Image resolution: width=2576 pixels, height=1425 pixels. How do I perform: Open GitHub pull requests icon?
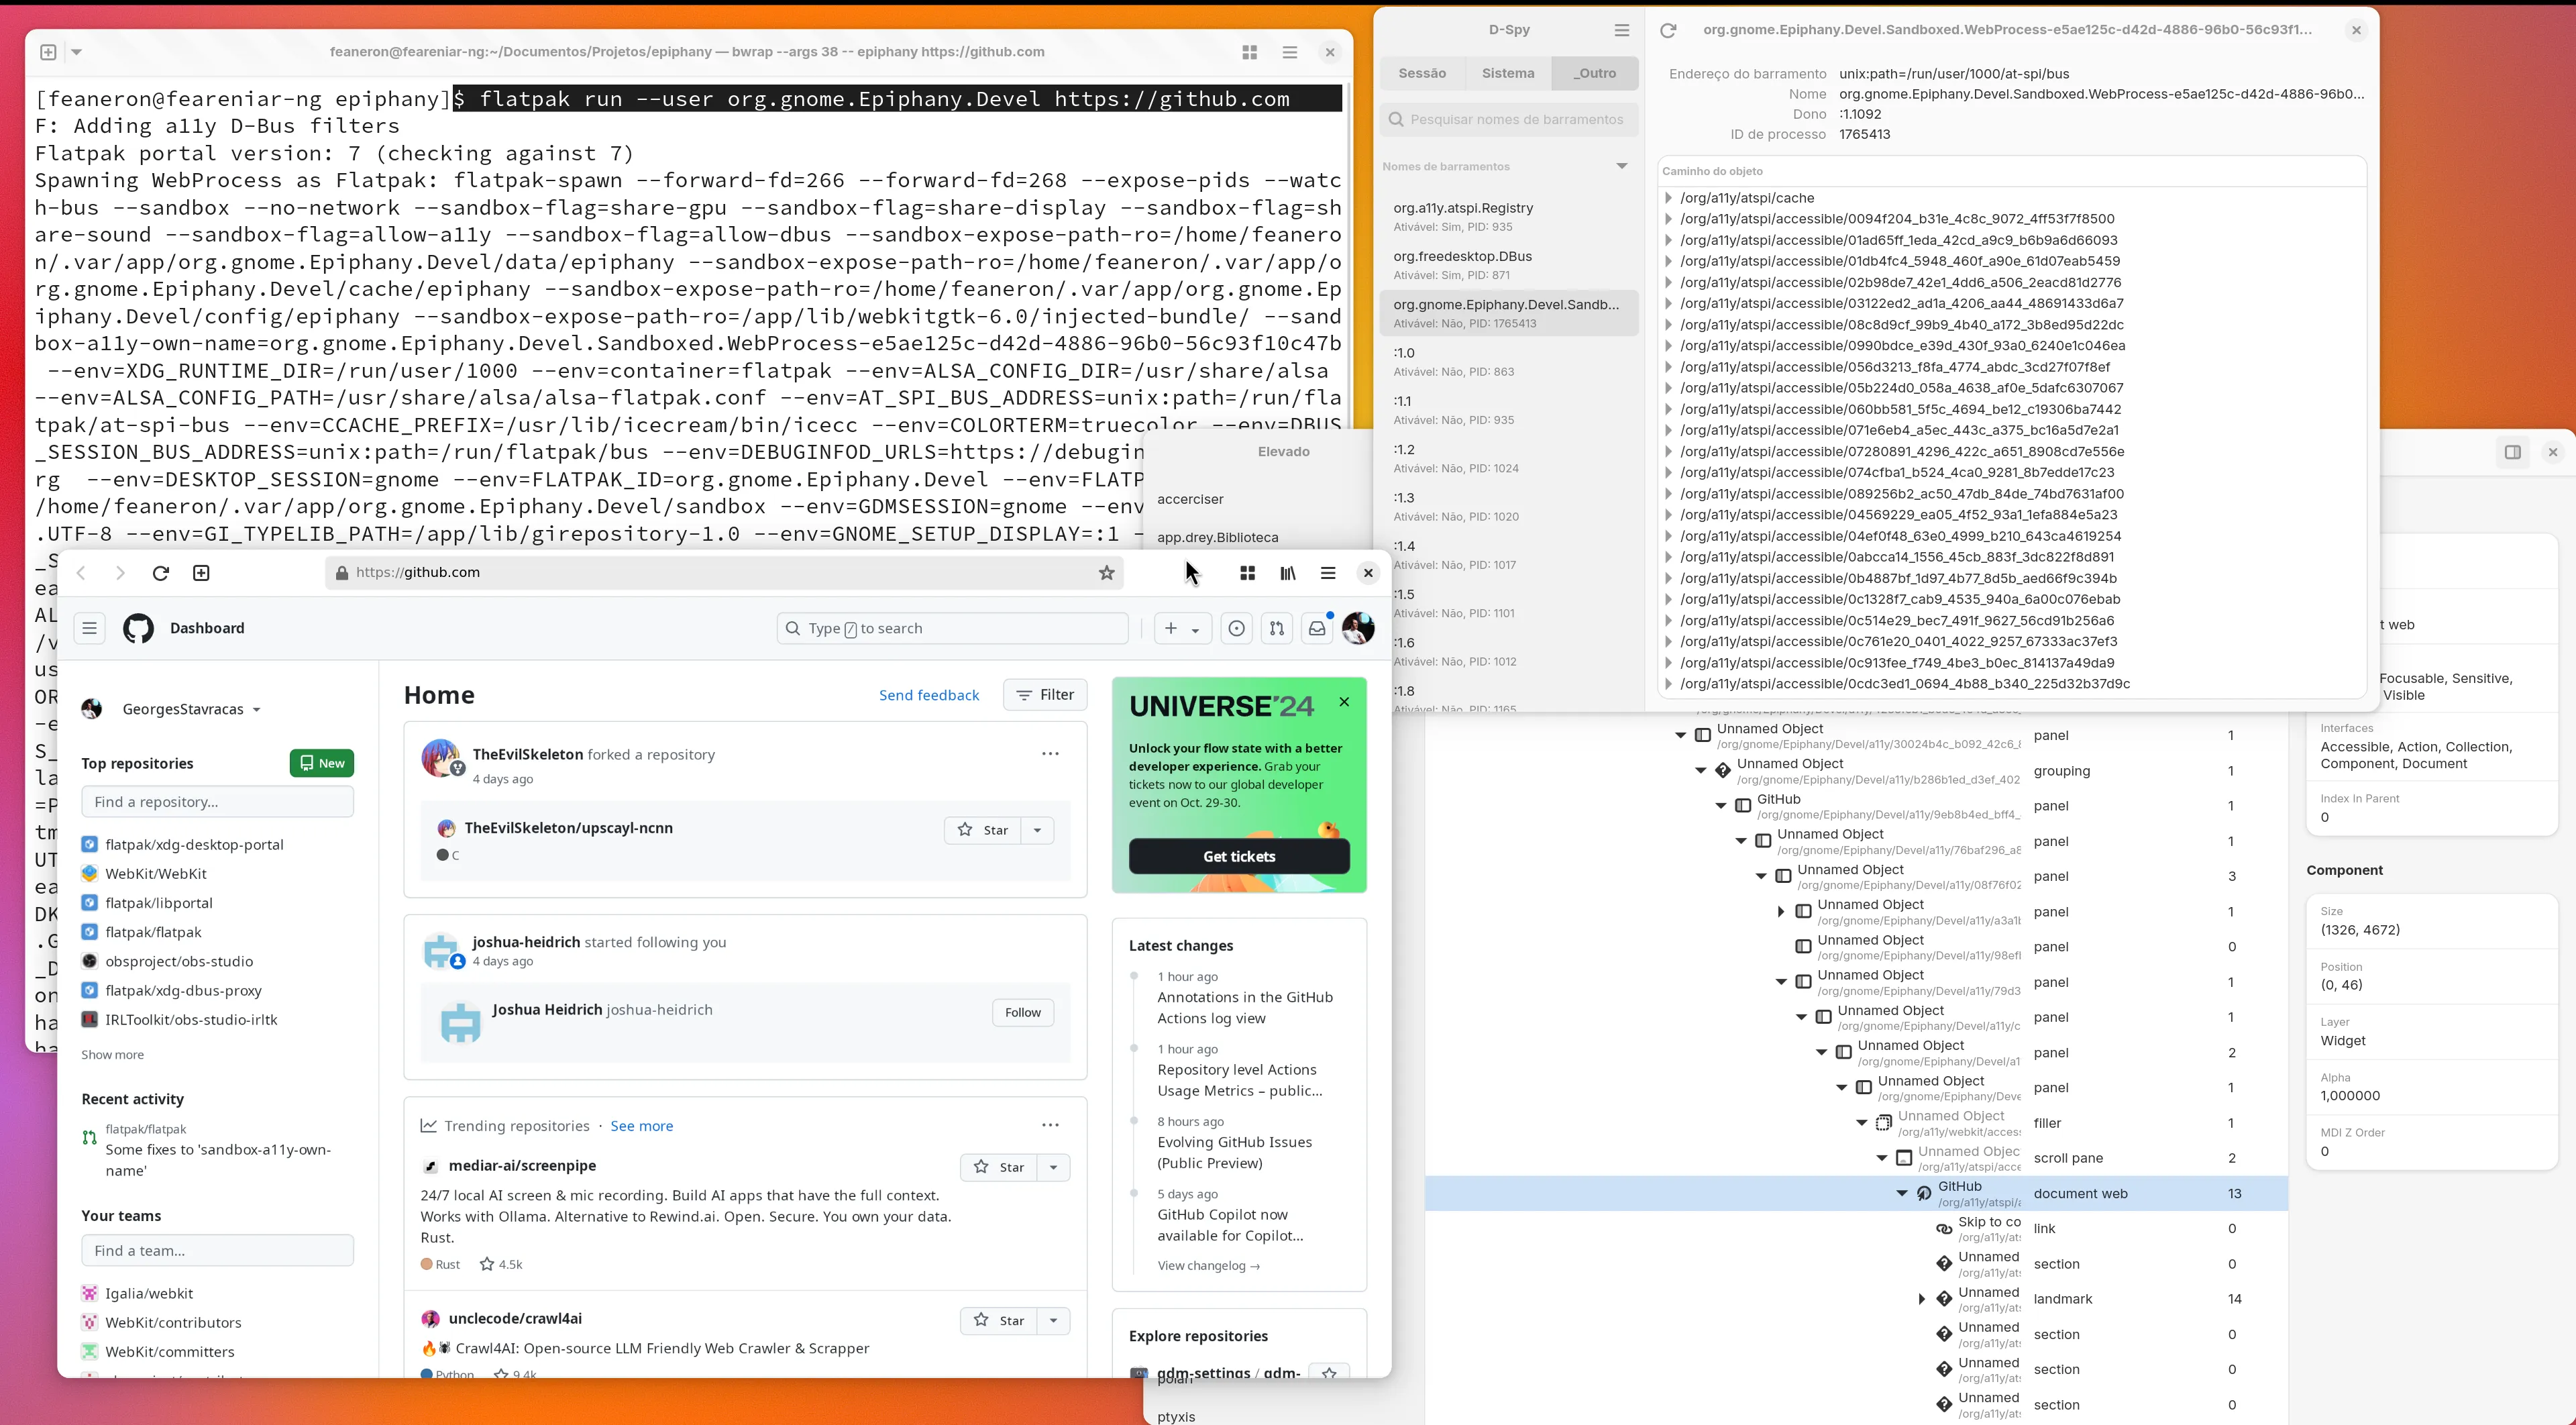[x=1277, y=628]
